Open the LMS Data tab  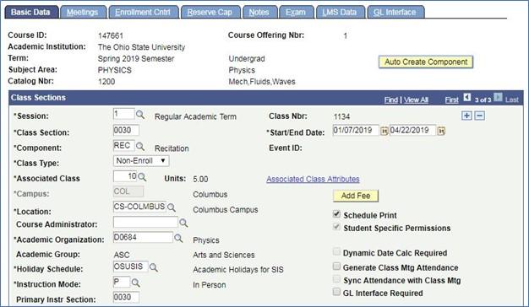pyautogui.click(x=340, y=12)
